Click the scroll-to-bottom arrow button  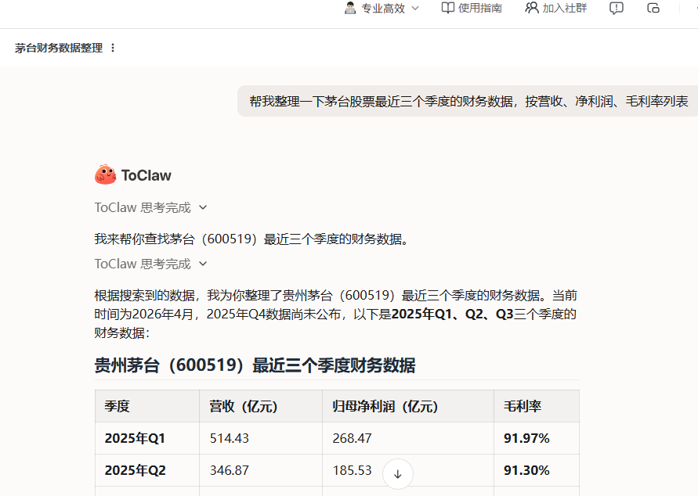coord(397,474)
